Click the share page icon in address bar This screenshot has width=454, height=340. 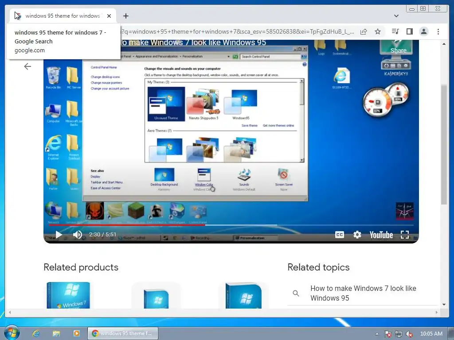click(364, 31)
